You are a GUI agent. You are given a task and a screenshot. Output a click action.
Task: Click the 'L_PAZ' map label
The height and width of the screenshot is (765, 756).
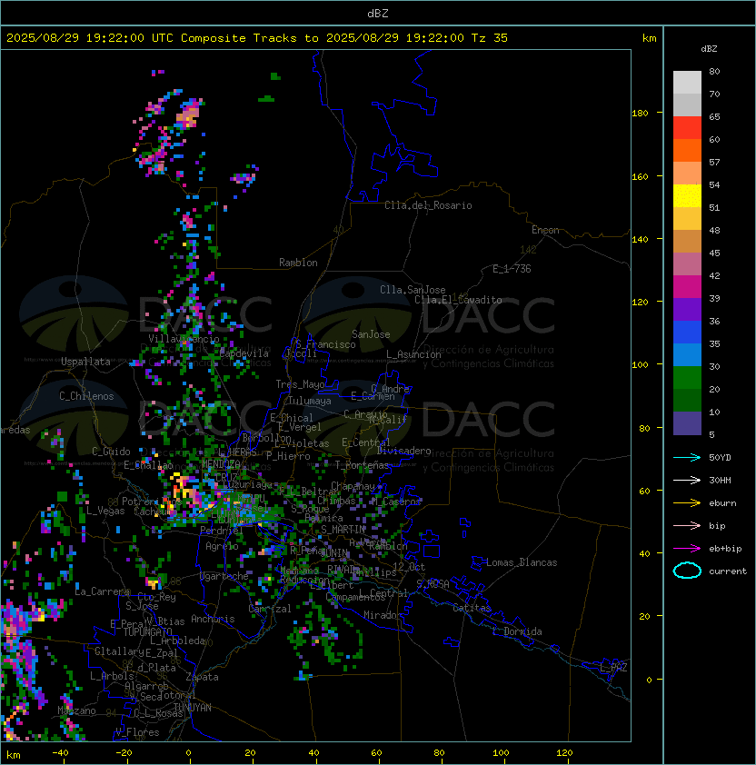tap(613, 668)
